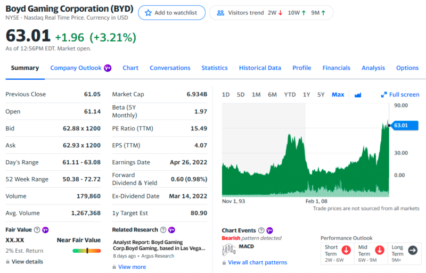Switch to the Chart tab
The width and height of the screenshot is (426, 273).
[130, 68]
